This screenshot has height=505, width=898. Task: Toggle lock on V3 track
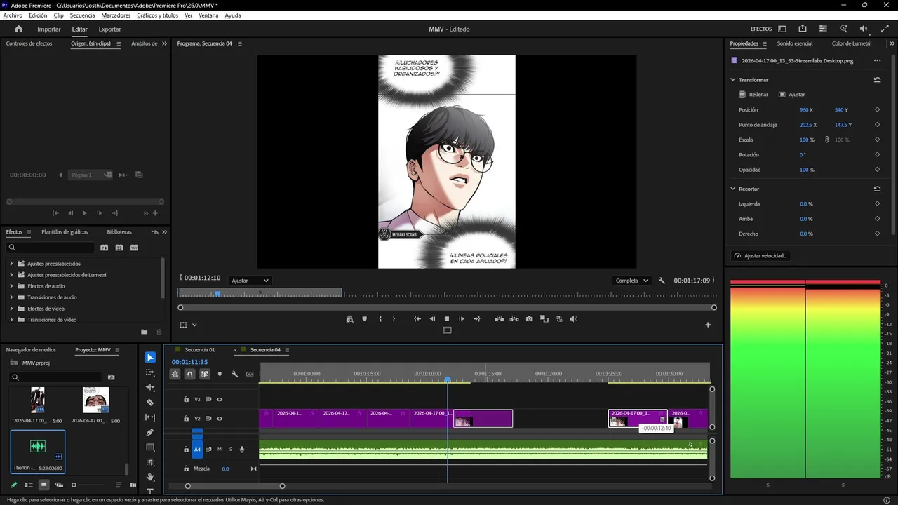[x=186, y=399]
